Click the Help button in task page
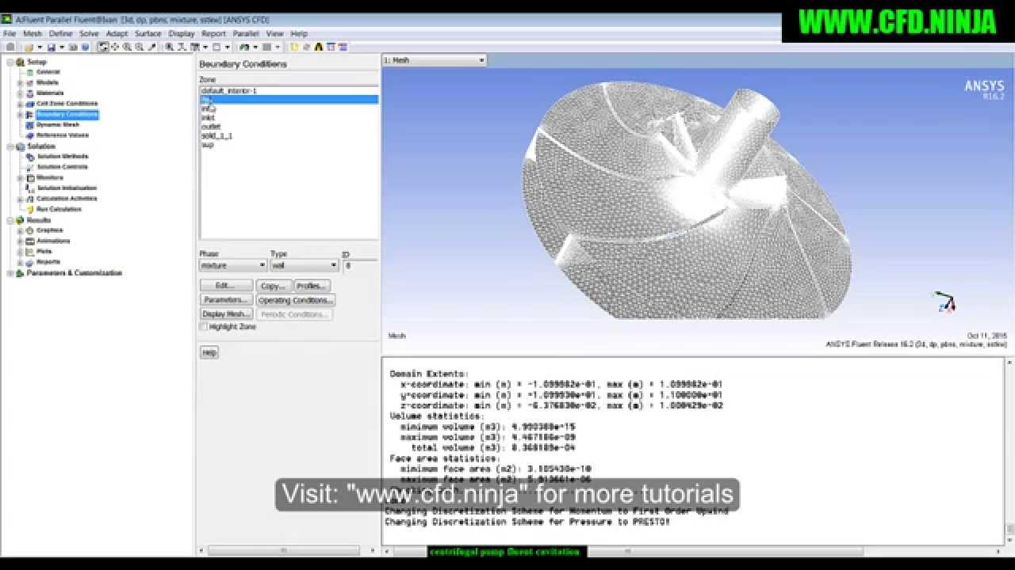 click(209, 352)
